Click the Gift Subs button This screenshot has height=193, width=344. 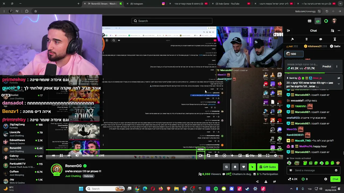click(x=267, y=167)
